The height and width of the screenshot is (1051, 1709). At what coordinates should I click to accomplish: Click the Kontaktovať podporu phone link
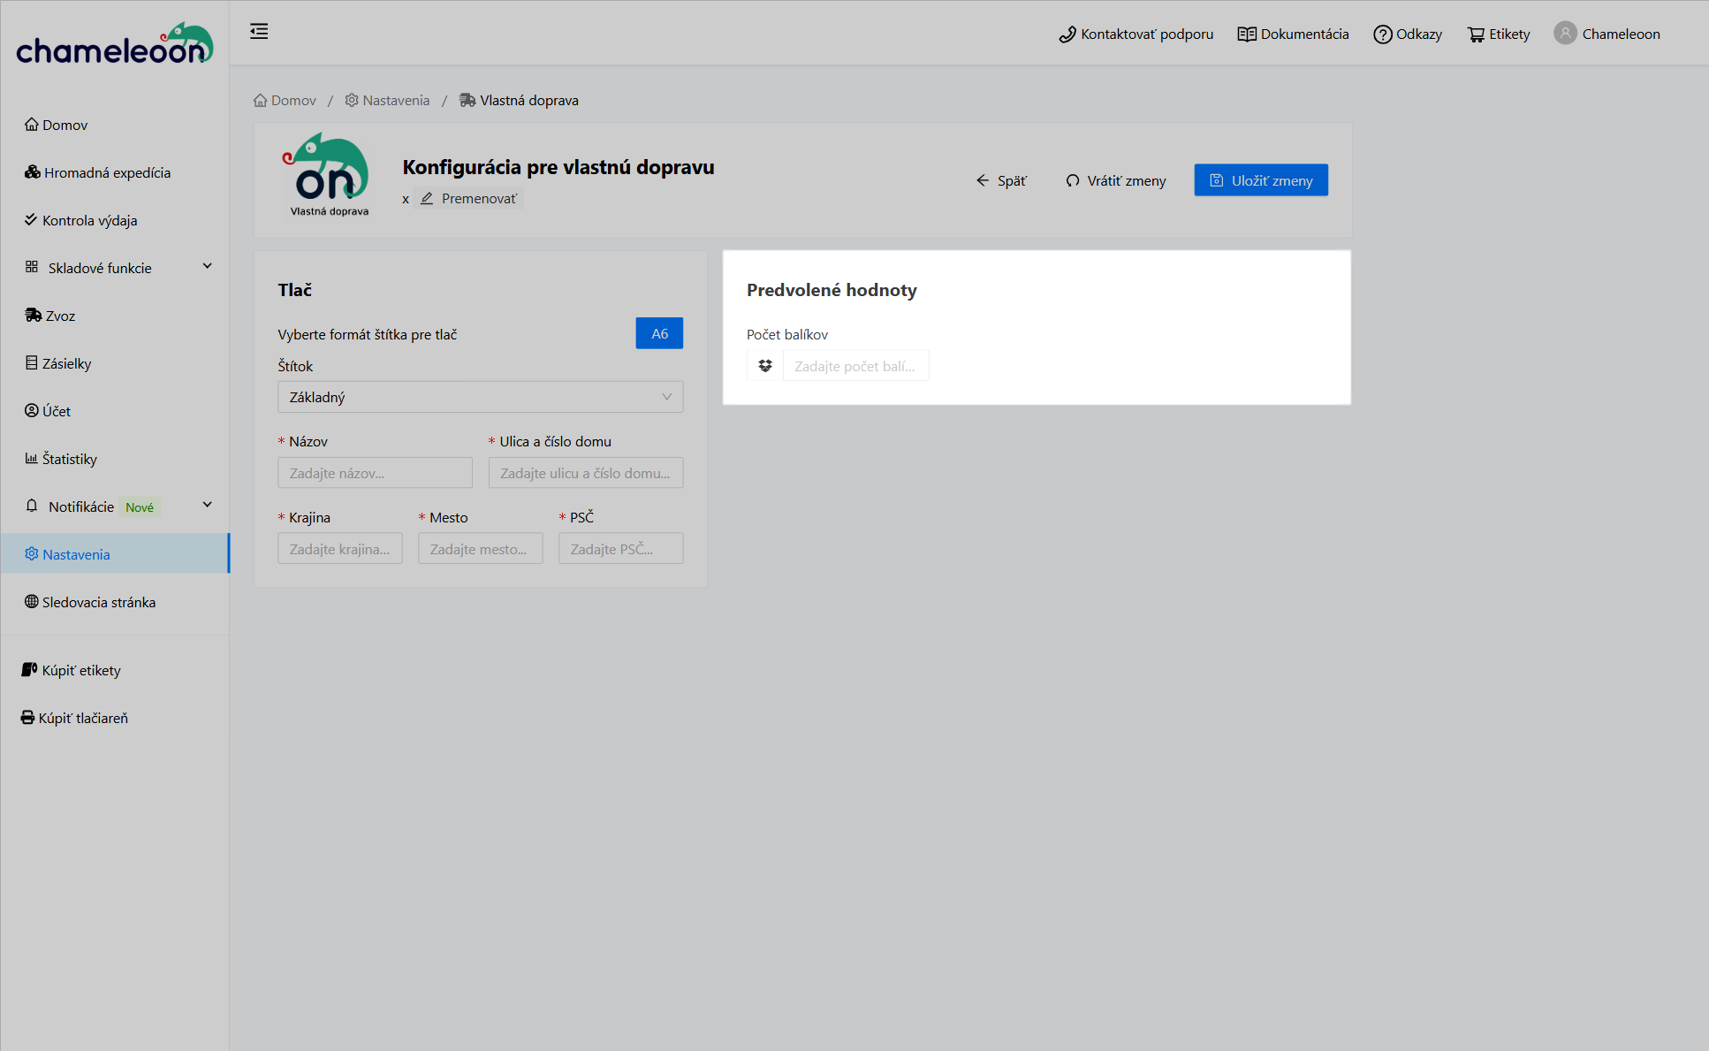(1136, 34)
